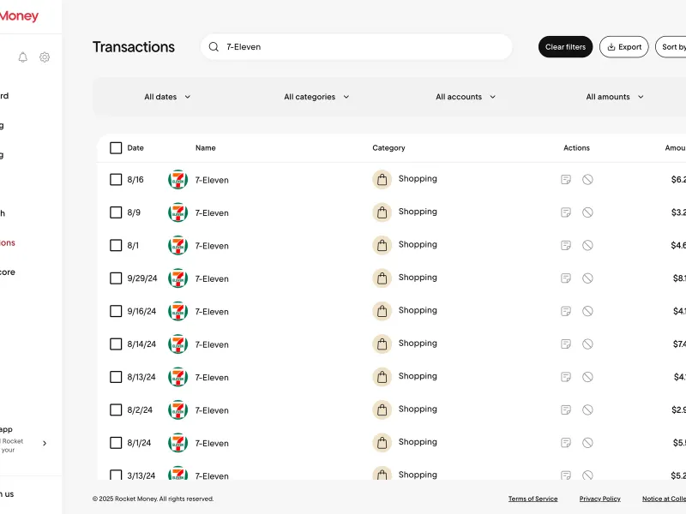This screenshot has height=514, width=686.
Task: Open the notifications bell icon
Action: click(x=23, y=57)
